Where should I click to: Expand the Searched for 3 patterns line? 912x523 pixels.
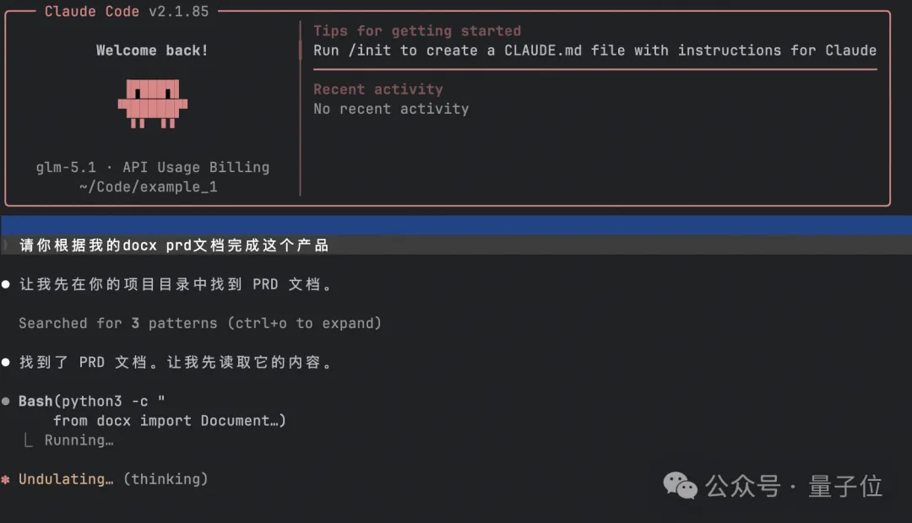coord(199,323)
